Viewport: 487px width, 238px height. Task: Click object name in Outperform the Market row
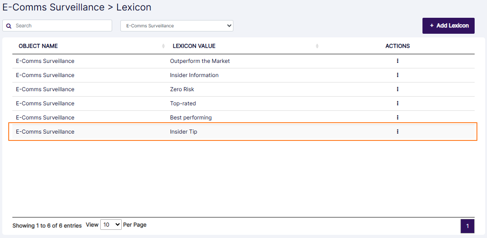click(45, 61)
